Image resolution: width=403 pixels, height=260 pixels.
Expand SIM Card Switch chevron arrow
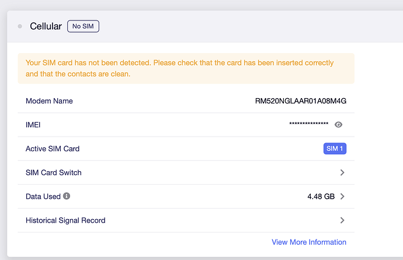click(342, 172)
